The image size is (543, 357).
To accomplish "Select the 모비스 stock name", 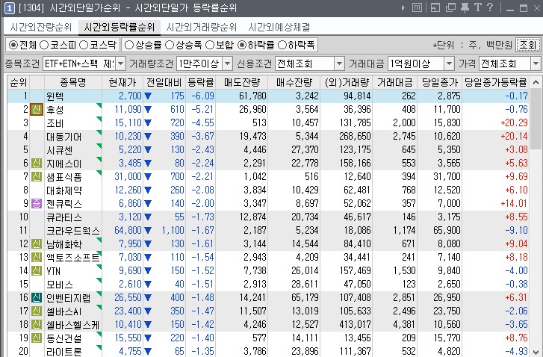I will pos(60,285).
